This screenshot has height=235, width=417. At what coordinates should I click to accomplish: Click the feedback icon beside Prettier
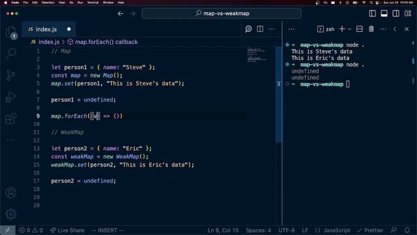[394, 230]
